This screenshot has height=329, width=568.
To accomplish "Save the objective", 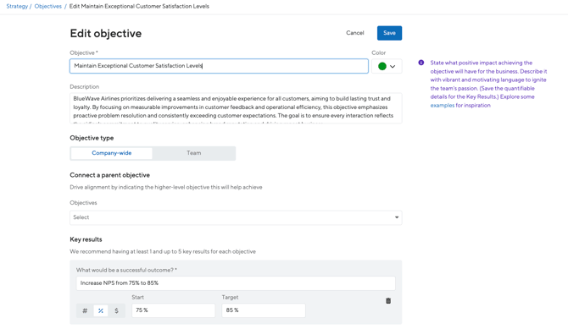I will click(x=389, y=33).
